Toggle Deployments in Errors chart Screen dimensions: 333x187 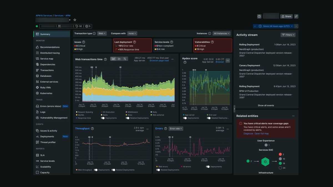[208, 167]
